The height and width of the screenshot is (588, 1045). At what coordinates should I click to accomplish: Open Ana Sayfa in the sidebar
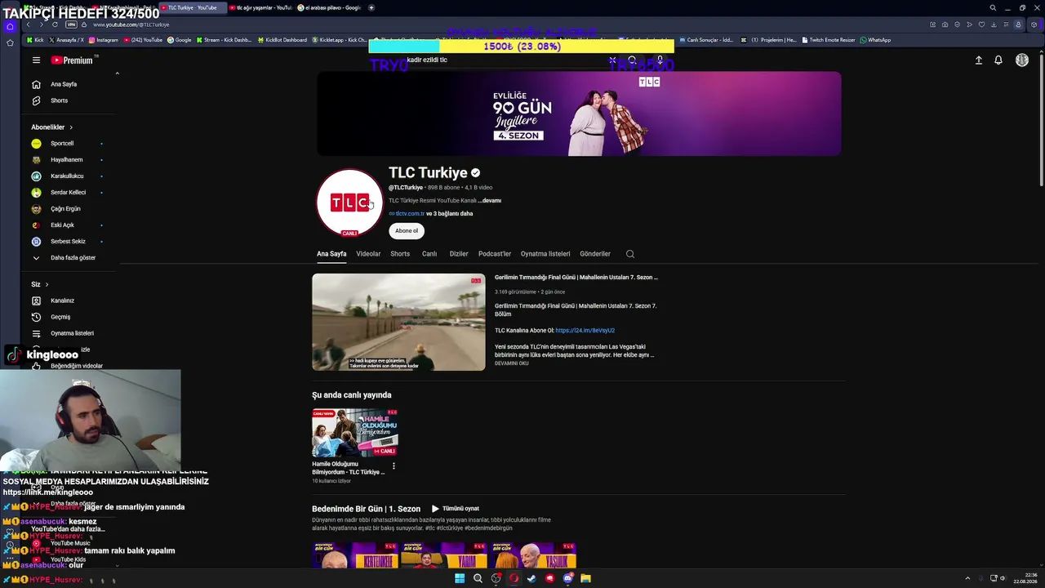64,84
